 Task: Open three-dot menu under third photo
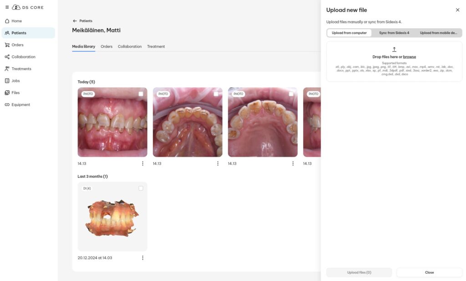(293, 164)
